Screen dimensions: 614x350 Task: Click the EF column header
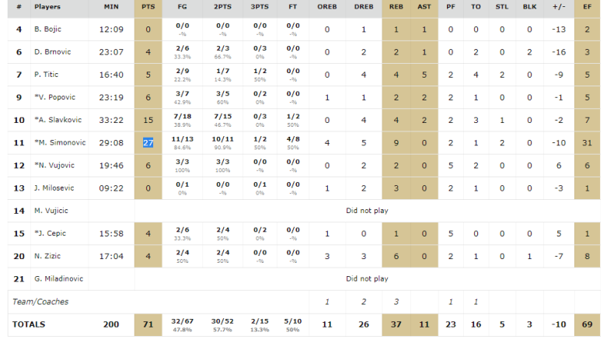587,6
